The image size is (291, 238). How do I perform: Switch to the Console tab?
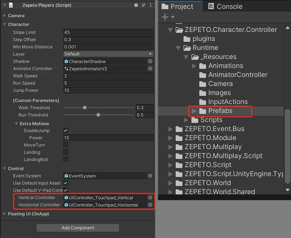[x=225, y=6]
